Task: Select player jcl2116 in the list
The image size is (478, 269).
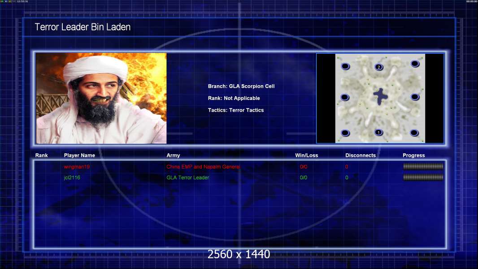Action: click(72, 178)
